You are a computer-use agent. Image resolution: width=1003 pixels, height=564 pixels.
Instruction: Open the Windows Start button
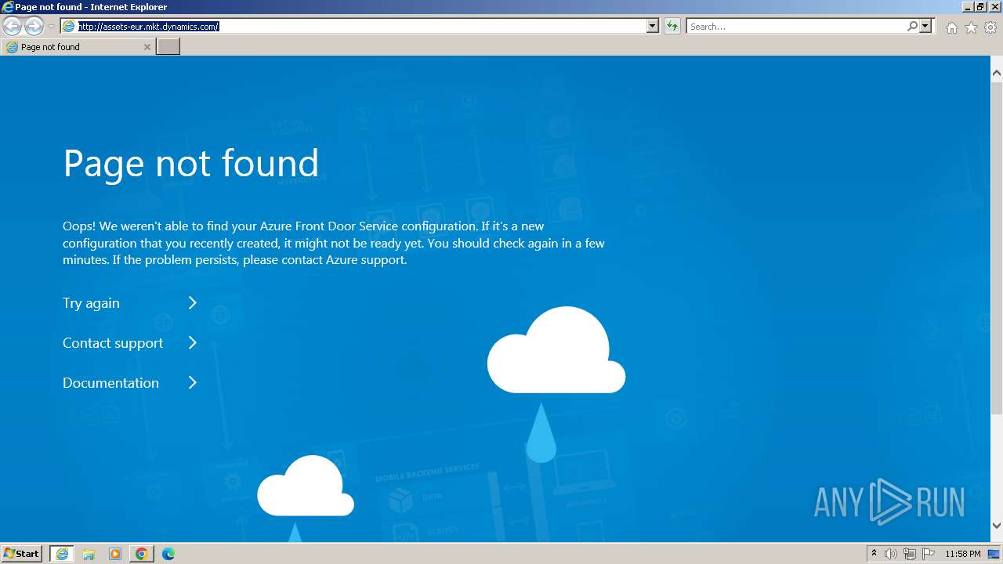(x=22, y=554)
